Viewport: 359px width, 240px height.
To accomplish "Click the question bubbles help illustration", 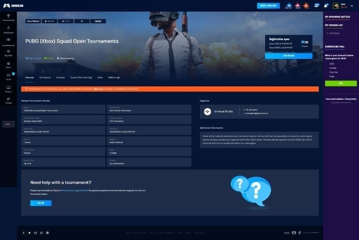I will tap(251, 192).
